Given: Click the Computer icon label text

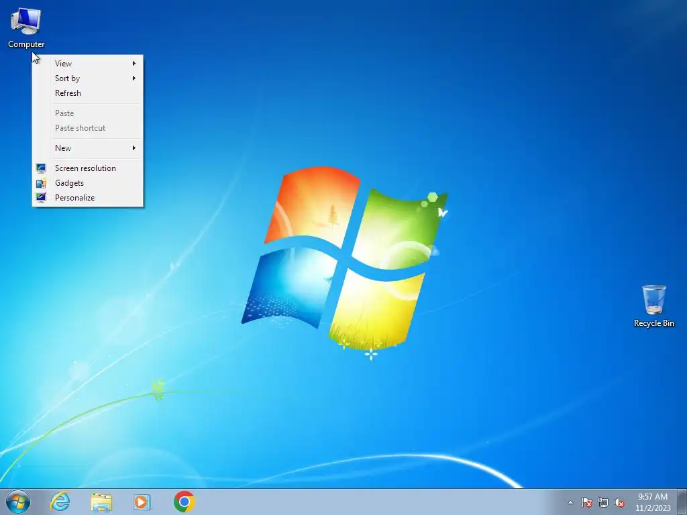Looking at the screenshot, I should click(26, 44).
